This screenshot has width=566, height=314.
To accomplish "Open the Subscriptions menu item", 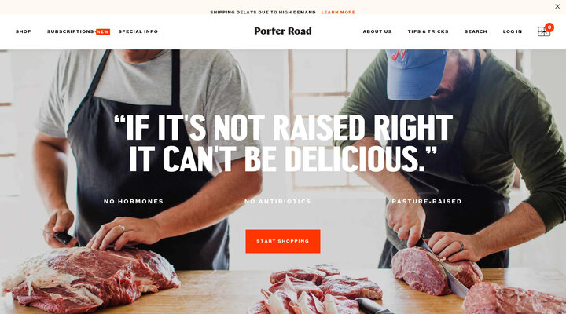I will pos(71,31).
